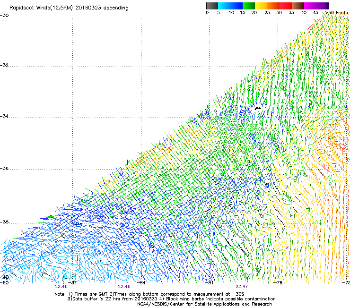Click the 'Rapidscat Winds(12.5KM) 20160323 ascending' title
The image size is (350, 307).
(x=69, y=8)
